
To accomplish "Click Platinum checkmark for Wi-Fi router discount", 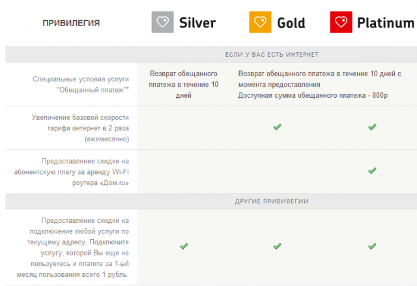I will [x=372, y=171].
